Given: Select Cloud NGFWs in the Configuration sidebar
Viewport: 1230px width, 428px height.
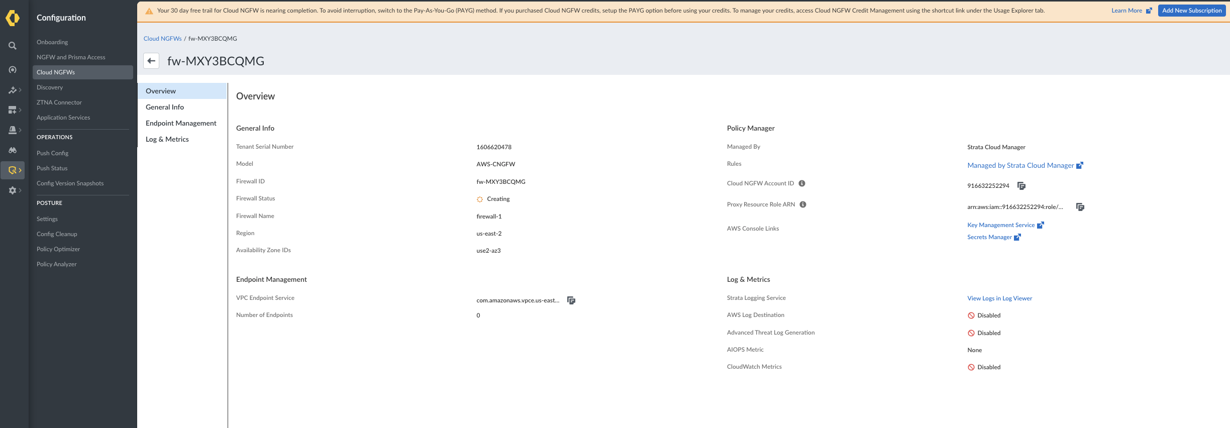Looking at the screenshot, I should (x=83, y=72).
